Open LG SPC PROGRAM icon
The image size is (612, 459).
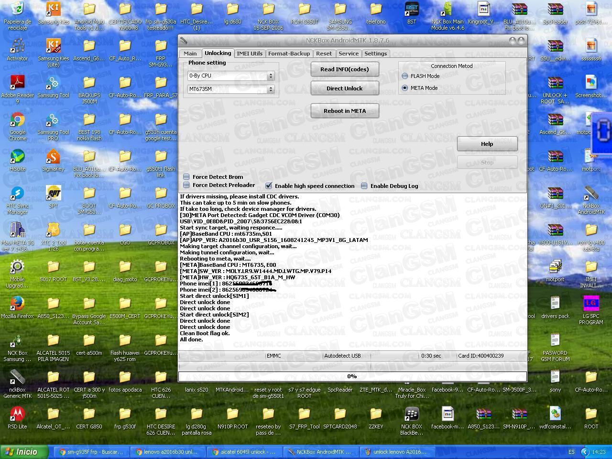click(591, 311)
